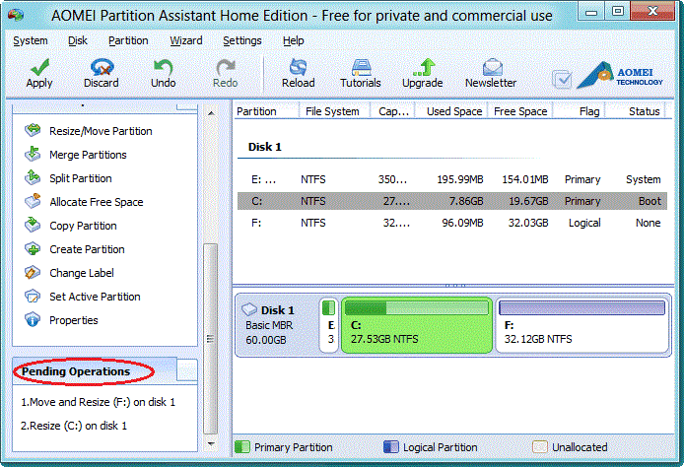Sort by Status column header

(x=636, y=111)
